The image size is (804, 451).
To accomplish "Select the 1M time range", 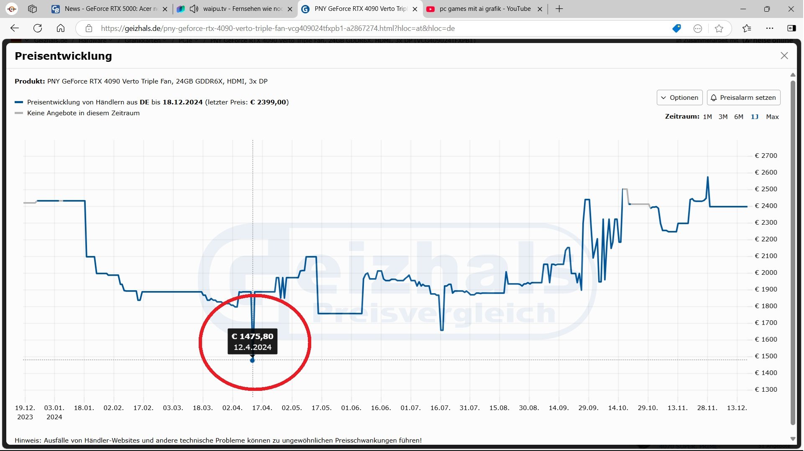I will (707, 117).
